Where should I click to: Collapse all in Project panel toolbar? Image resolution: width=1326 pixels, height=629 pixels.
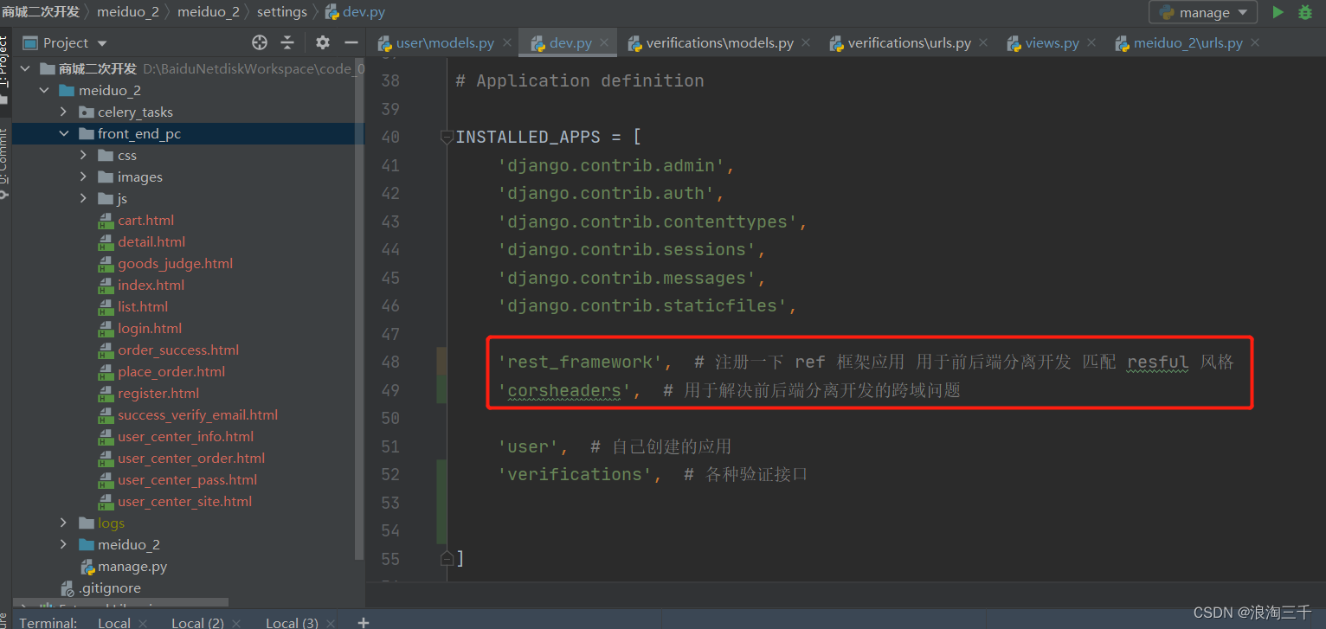click(x=287, y=42)
